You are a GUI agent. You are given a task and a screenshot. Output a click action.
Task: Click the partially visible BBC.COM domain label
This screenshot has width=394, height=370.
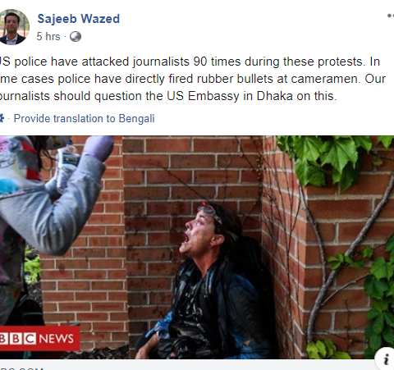[21, 368]
